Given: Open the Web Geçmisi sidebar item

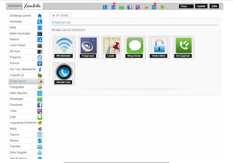Looking at the screenshot, I should point(26,93).
